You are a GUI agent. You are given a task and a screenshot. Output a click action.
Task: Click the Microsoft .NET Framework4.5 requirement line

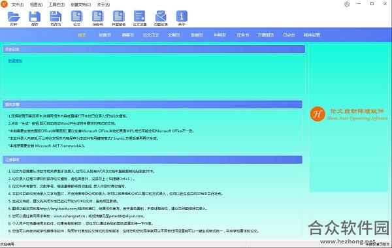click(x=47, y=146)
